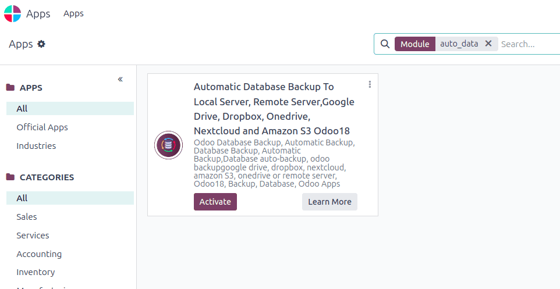560x289 pixels.
Task: Open the module card kebab menu
Action: click(370, 85)
